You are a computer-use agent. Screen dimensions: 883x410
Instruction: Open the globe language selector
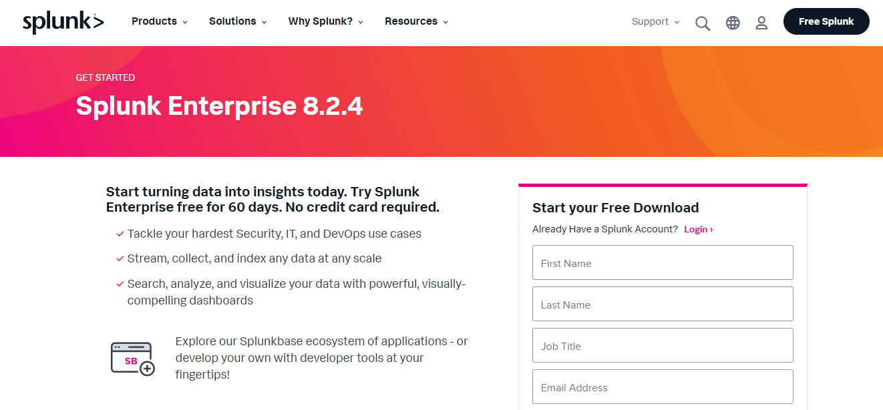(x=733, y=23)
